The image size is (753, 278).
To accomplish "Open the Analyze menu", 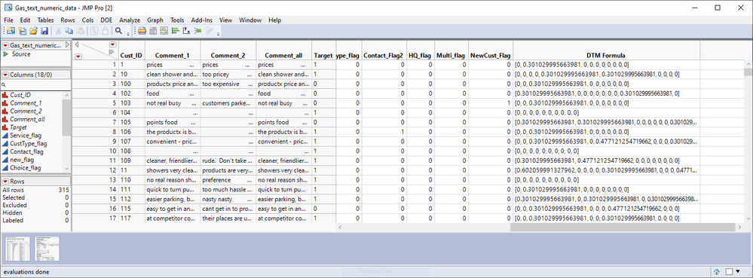I will pos(130,20).
